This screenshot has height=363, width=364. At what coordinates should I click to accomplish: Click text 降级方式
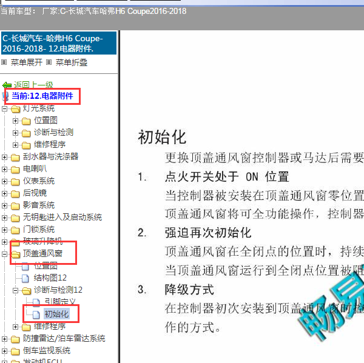pyautogui.click(x=189, y=290)
